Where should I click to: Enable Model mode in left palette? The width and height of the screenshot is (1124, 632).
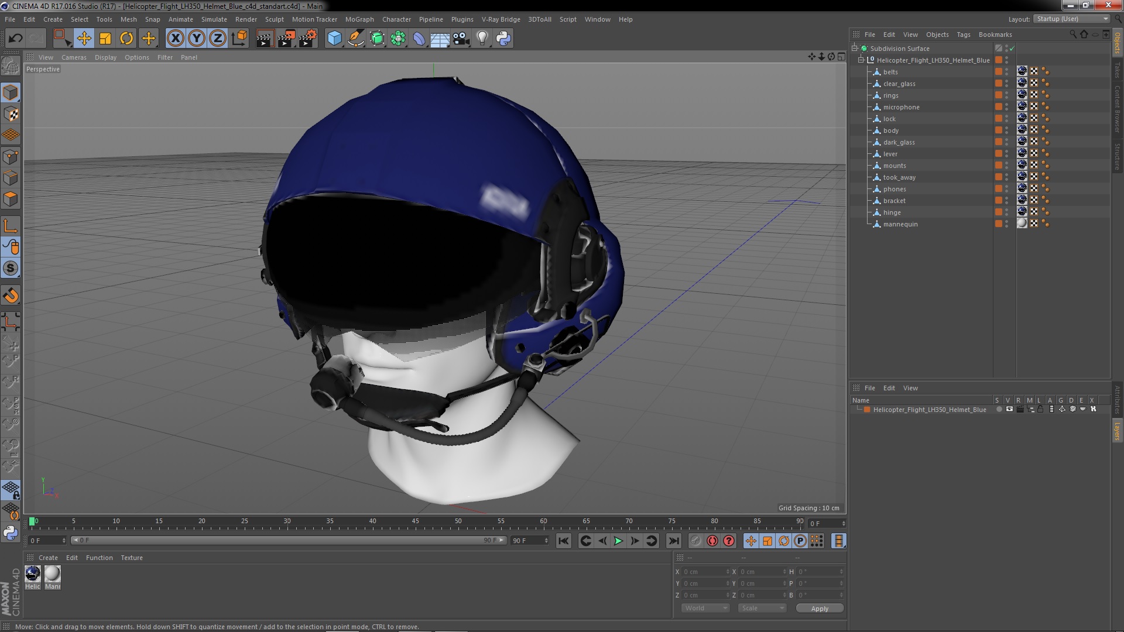pos(11,92)
